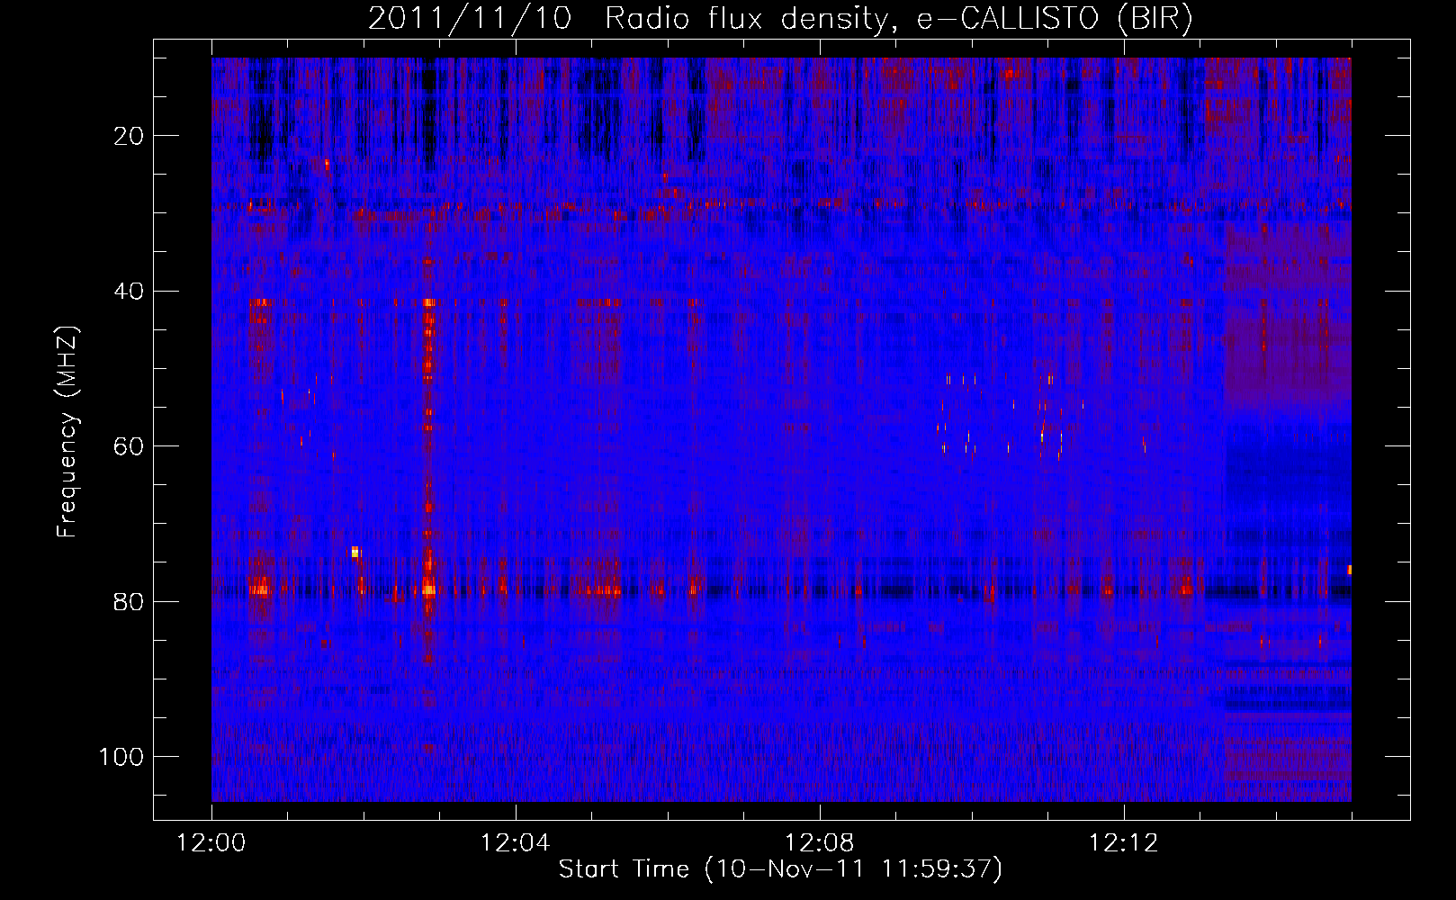Click the '100' frequency tick label

tap(122, 757)
